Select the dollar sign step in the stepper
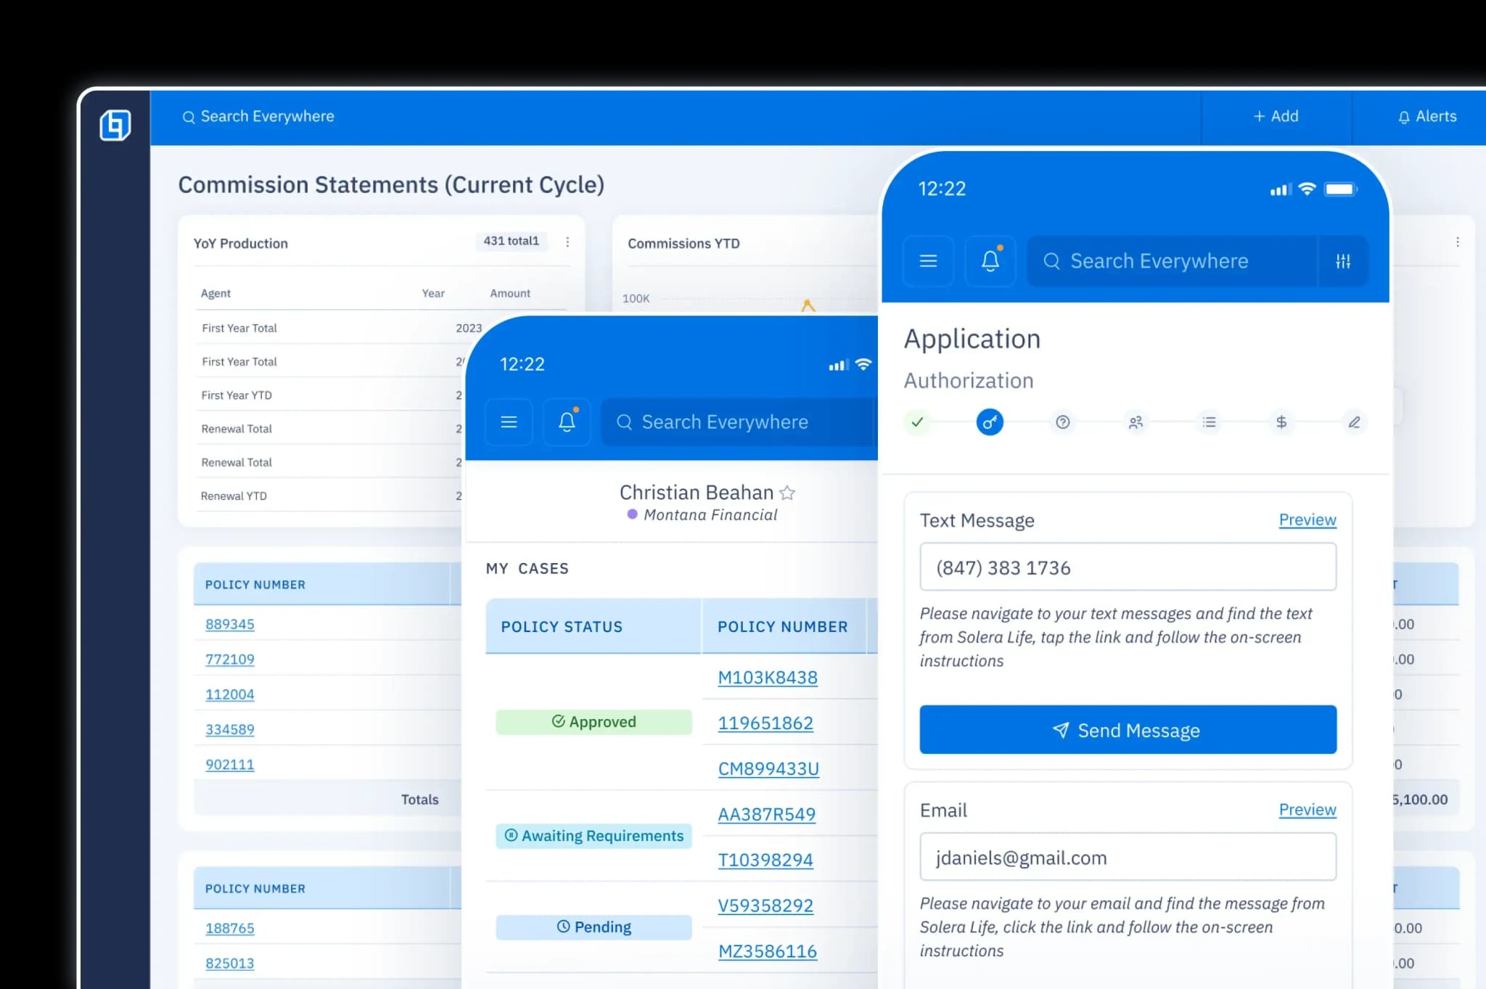1486x989 pixels. [1281, 422]
